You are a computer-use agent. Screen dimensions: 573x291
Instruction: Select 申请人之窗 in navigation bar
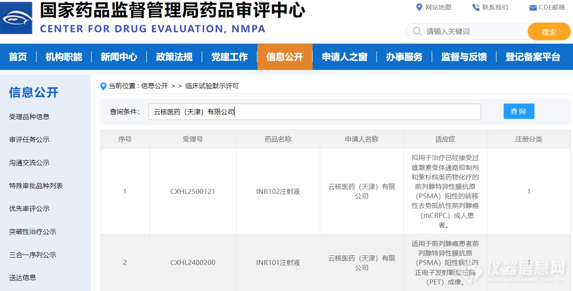[344, 57]
